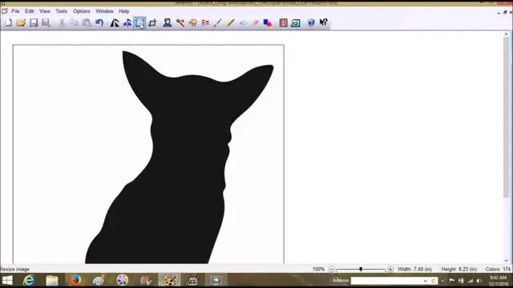Click the grayed Copy icon
The width and height of the screenshot is (513, 288).
(x=75, y=22)
